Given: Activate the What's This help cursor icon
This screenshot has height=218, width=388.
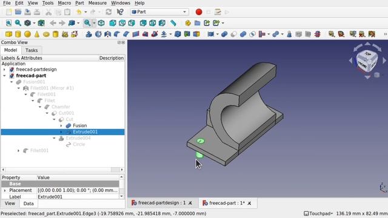Looking at the screenshot, I should (x=120, y=12).
